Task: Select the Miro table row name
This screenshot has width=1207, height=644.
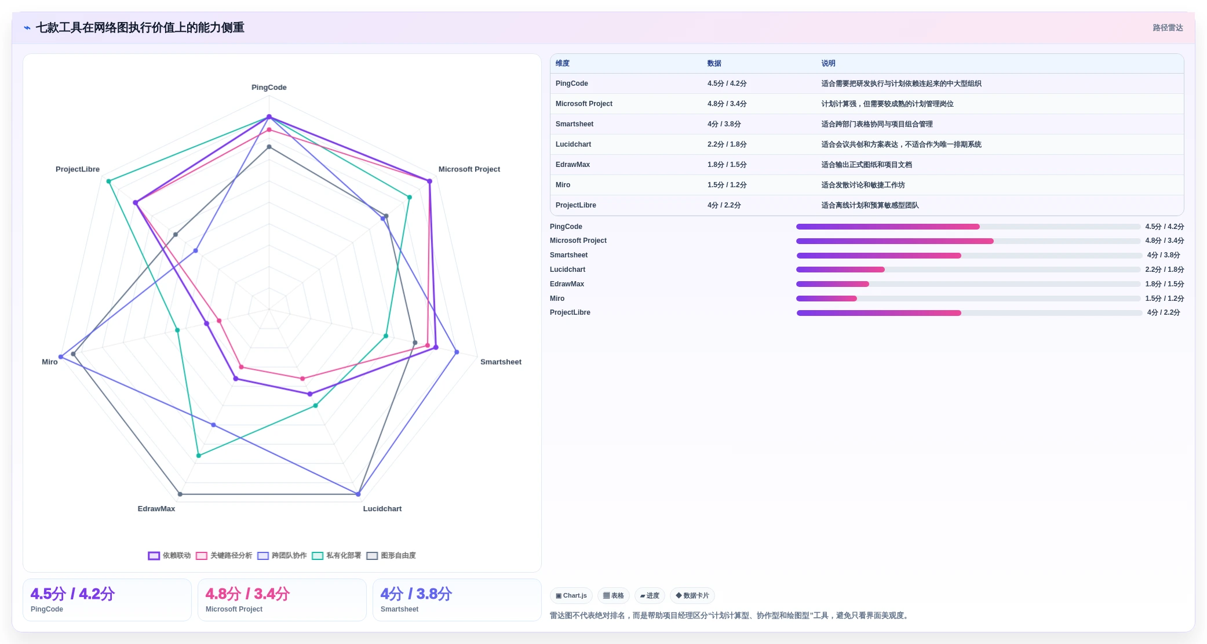Action: pos(563,185)
